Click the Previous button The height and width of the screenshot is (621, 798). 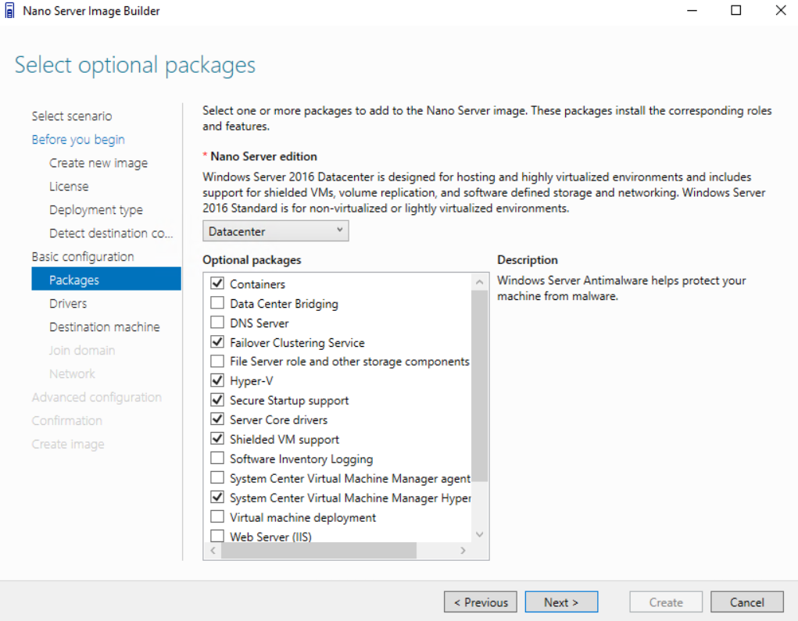(481, 602)
